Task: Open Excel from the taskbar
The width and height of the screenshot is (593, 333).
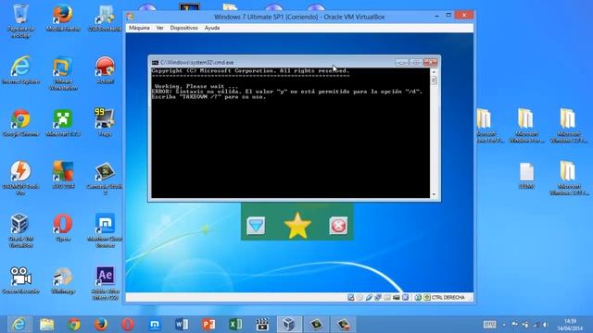Action: tap(235, 325)
